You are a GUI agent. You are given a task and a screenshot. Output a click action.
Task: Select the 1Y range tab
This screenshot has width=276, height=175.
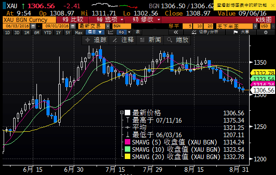(x=58, y=32)
